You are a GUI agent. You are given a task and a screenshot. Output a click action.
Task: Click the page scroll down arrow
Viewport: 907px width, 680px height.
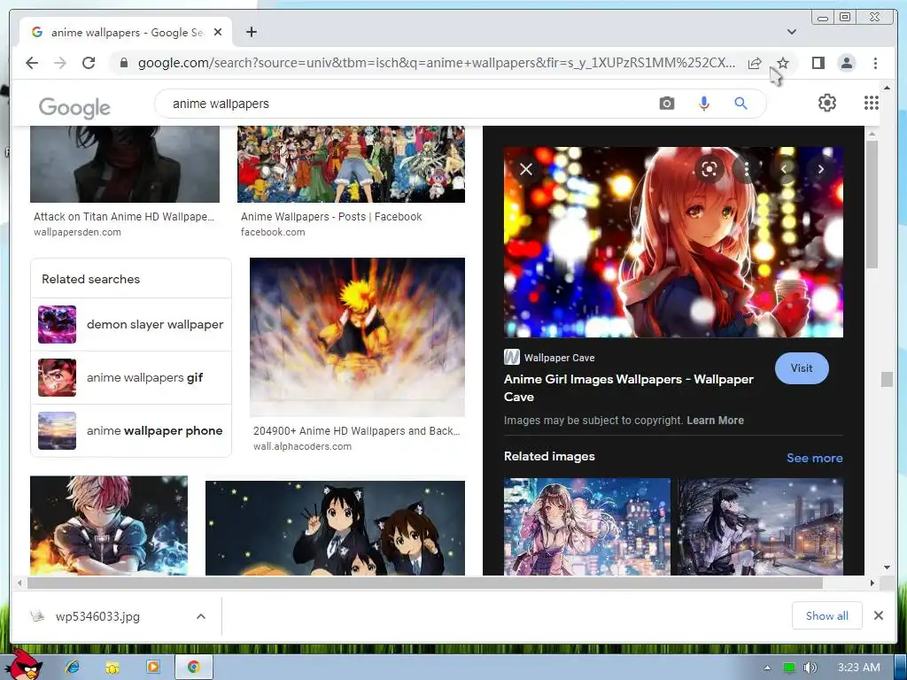[x=887, y=568]
